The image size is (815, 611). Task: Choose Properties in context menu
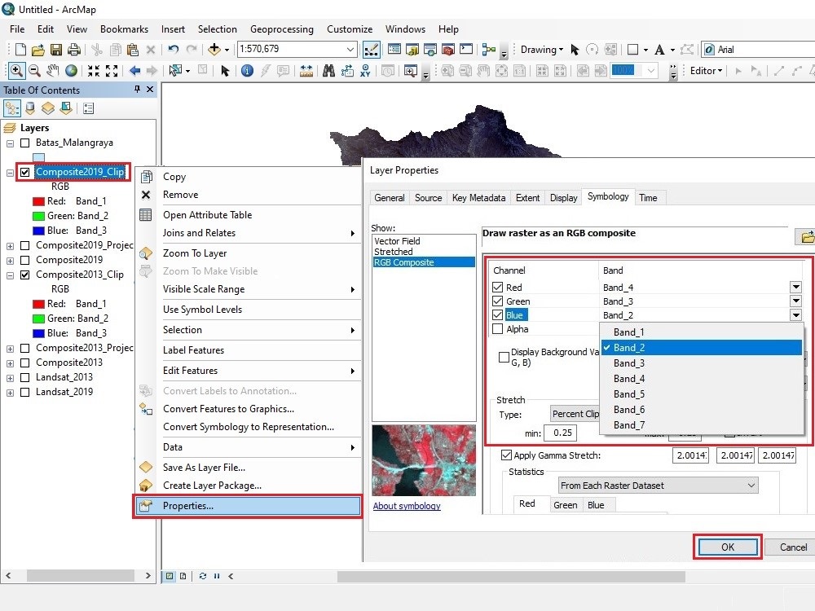[248, 506]
